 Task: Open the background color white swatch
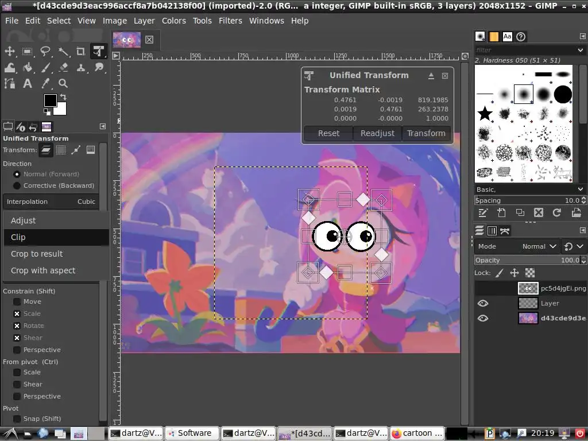pos(61,110)
